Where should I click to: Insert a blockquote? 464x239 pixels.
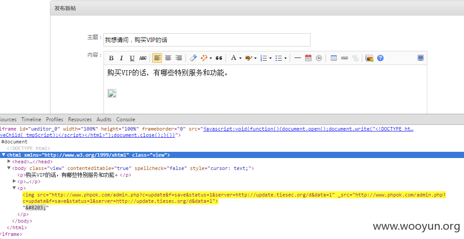pos(219,58)
